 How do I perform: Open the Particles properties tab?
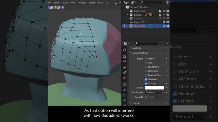tap(125, 95)
